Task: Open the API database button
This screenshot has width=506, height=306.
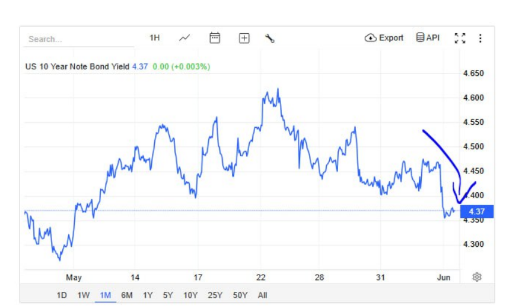Action: tap(428, 38)
